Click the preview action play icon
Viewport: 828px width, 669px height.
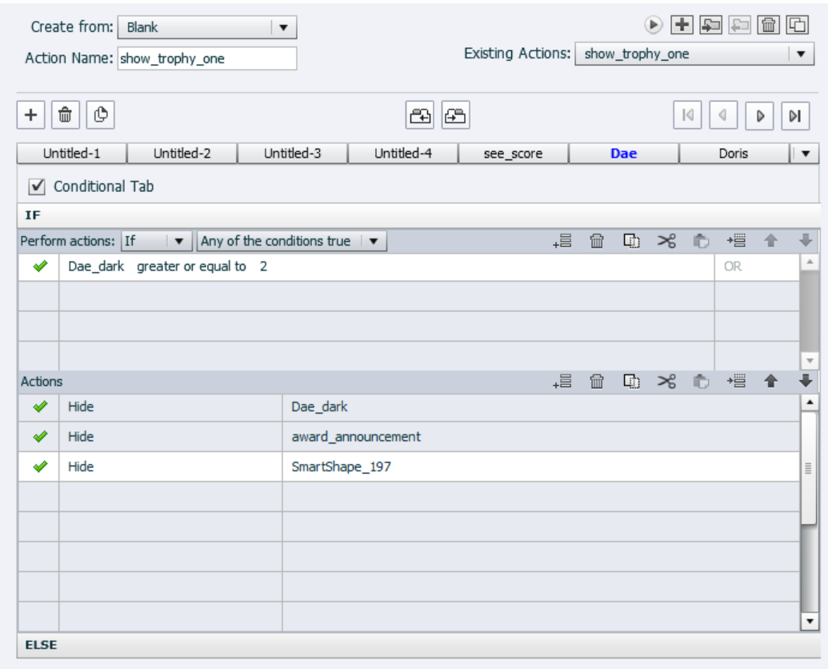click(x=654, y=25)
